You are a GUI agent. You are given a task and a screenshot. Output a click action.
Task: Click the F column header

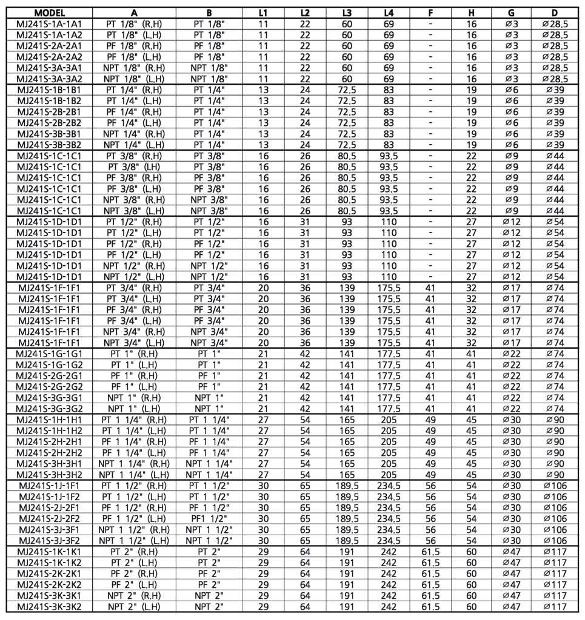tap(430, 13)
